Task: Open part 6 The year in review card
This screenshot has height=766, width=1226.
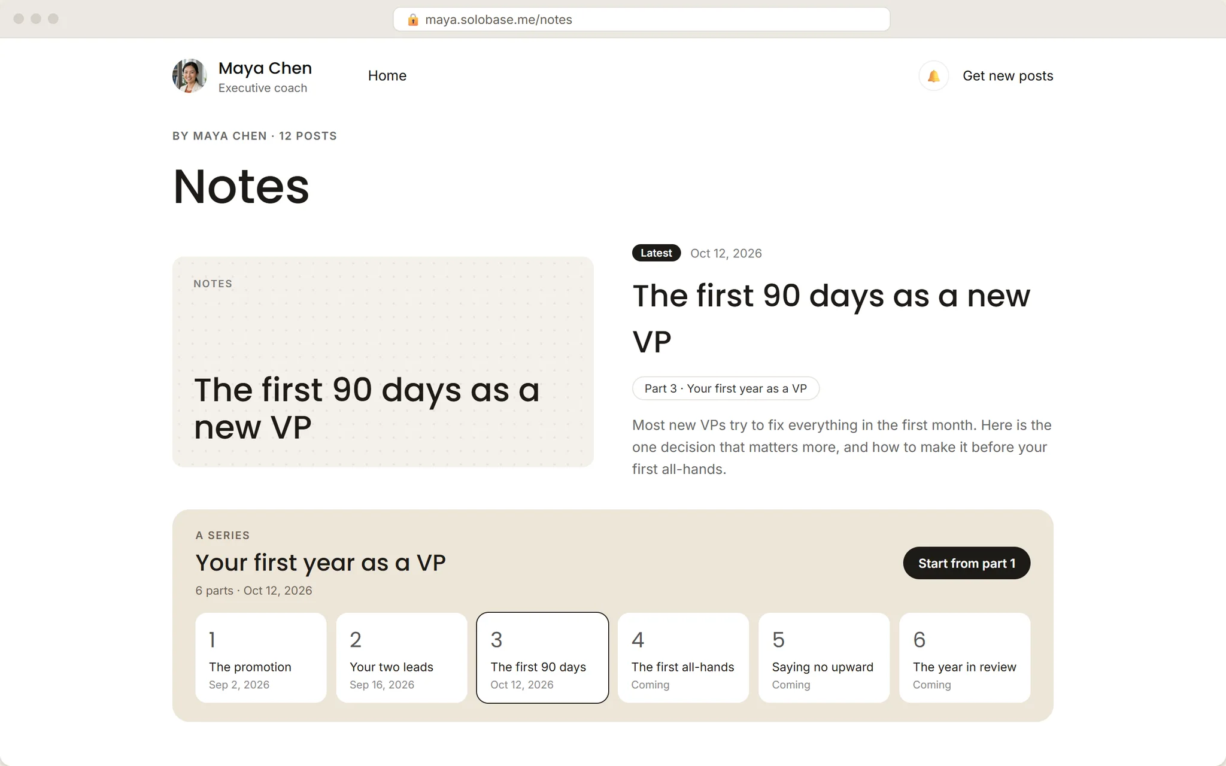Action: point(965,658)
